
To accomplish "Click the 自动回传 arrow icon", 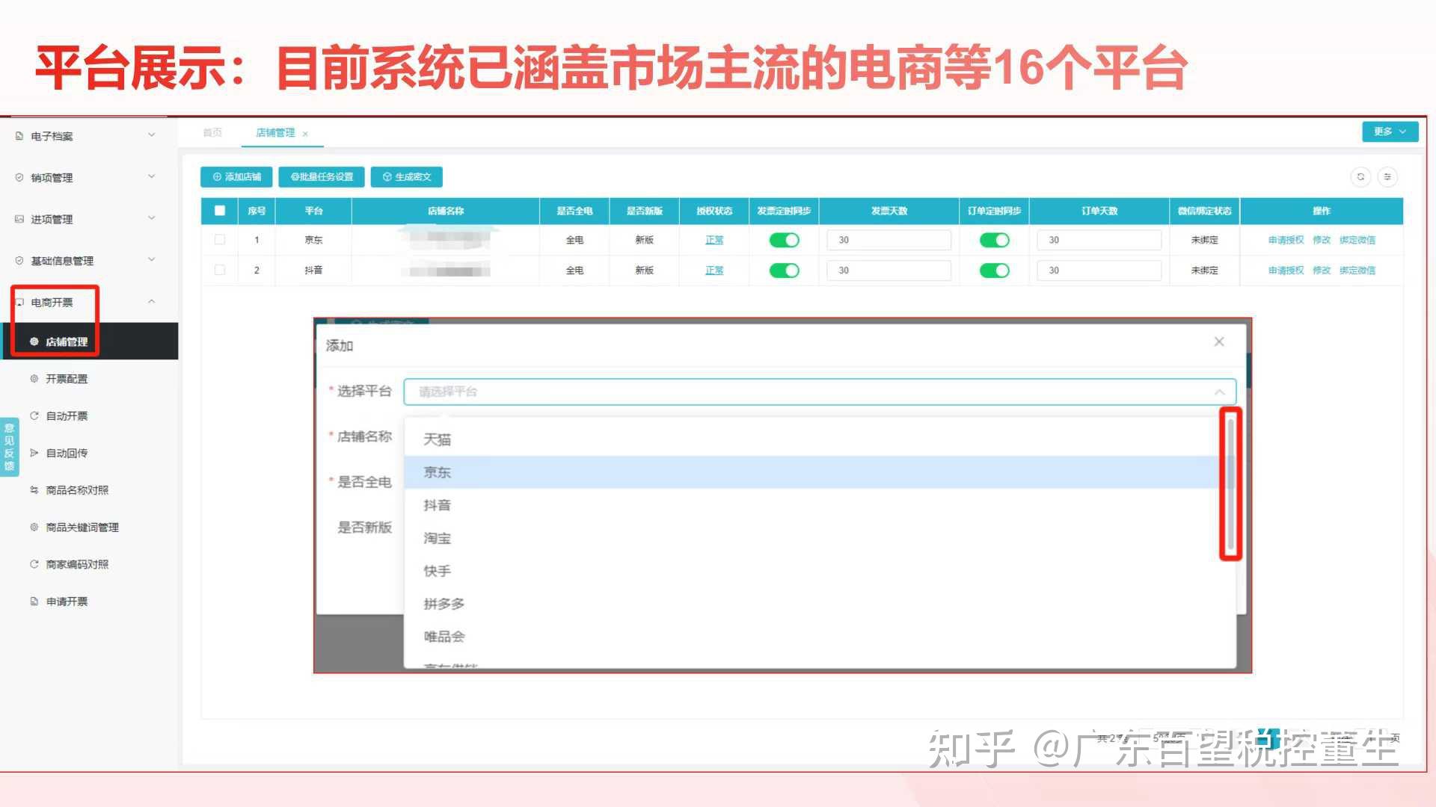I will [34, 453].
